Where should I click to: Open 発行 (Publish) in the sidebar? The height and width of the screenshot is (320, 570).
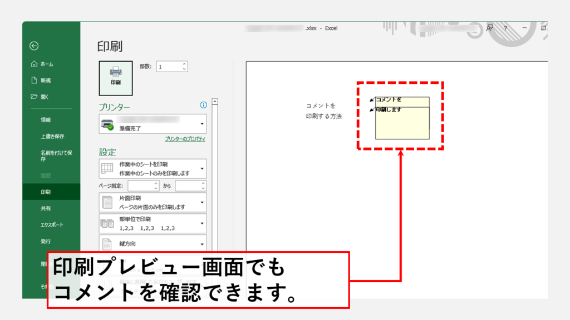click(46, 241)
